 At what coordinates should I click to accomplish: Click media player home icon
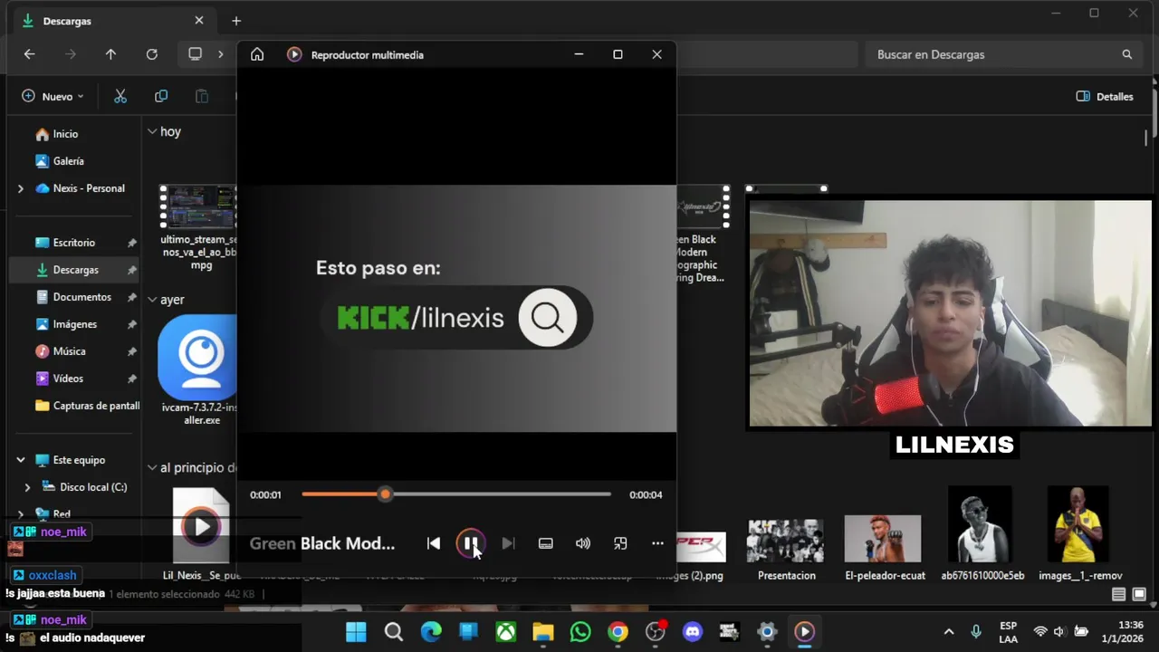pos(257,54)
